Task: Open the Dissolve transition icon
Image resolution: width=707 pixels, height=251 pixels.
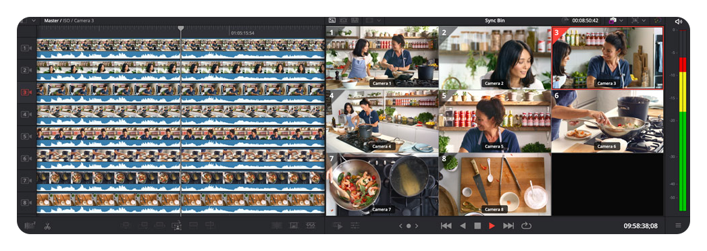Action: [x=277, y=226]
